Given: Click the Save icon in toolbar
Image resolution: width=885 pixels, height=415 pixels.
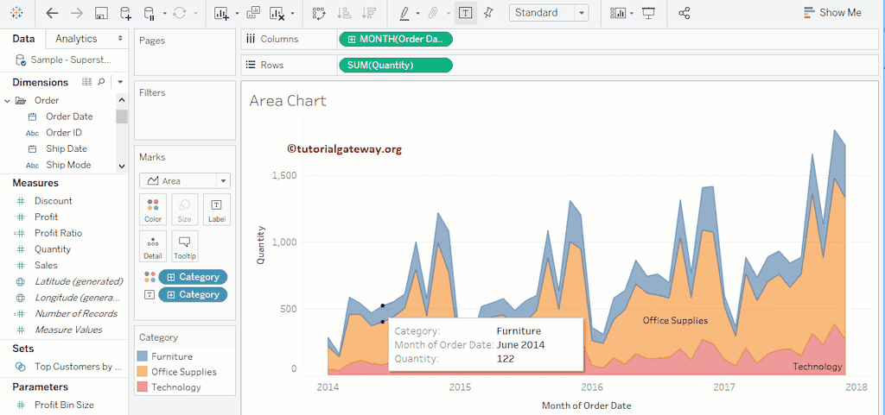Looking at the screenshot, I should (101, 13).
